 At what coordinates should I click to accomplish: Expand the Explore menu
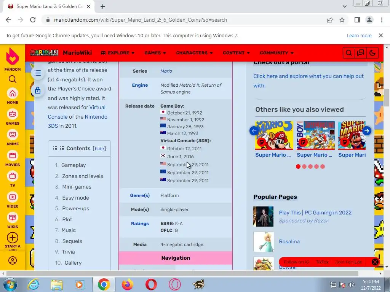[118, 53]
